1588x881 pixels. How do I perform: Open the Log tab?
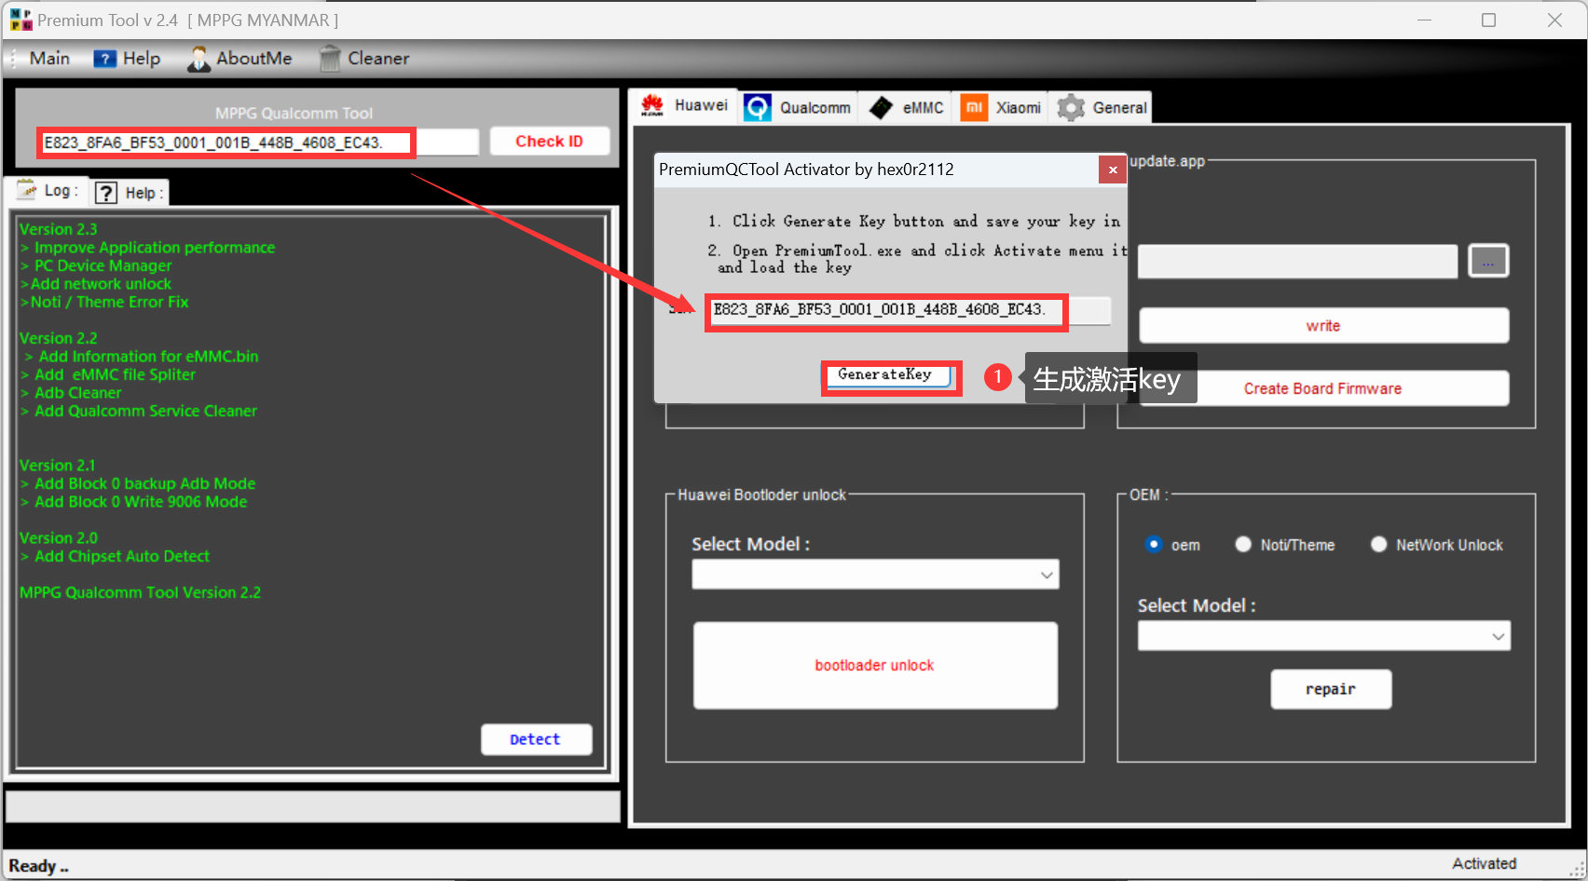50,191
